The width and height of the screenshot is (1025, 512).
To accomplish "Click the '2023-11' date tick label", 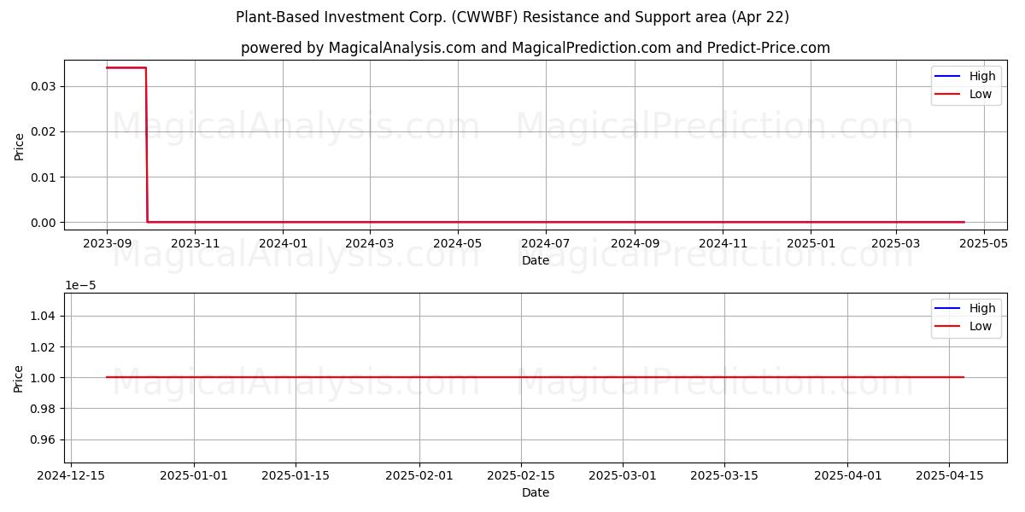I will tap(195, 243).
